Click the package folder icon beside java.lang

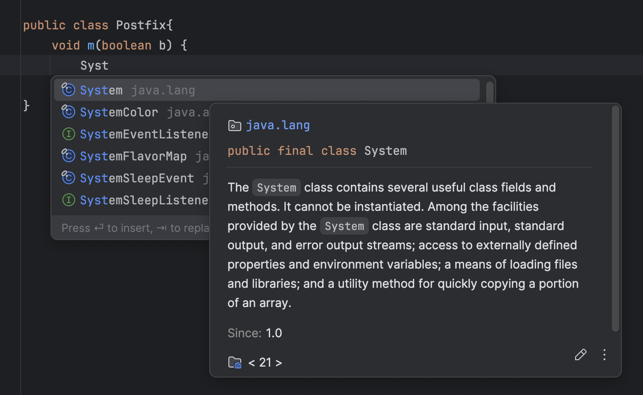click(234, 125)
